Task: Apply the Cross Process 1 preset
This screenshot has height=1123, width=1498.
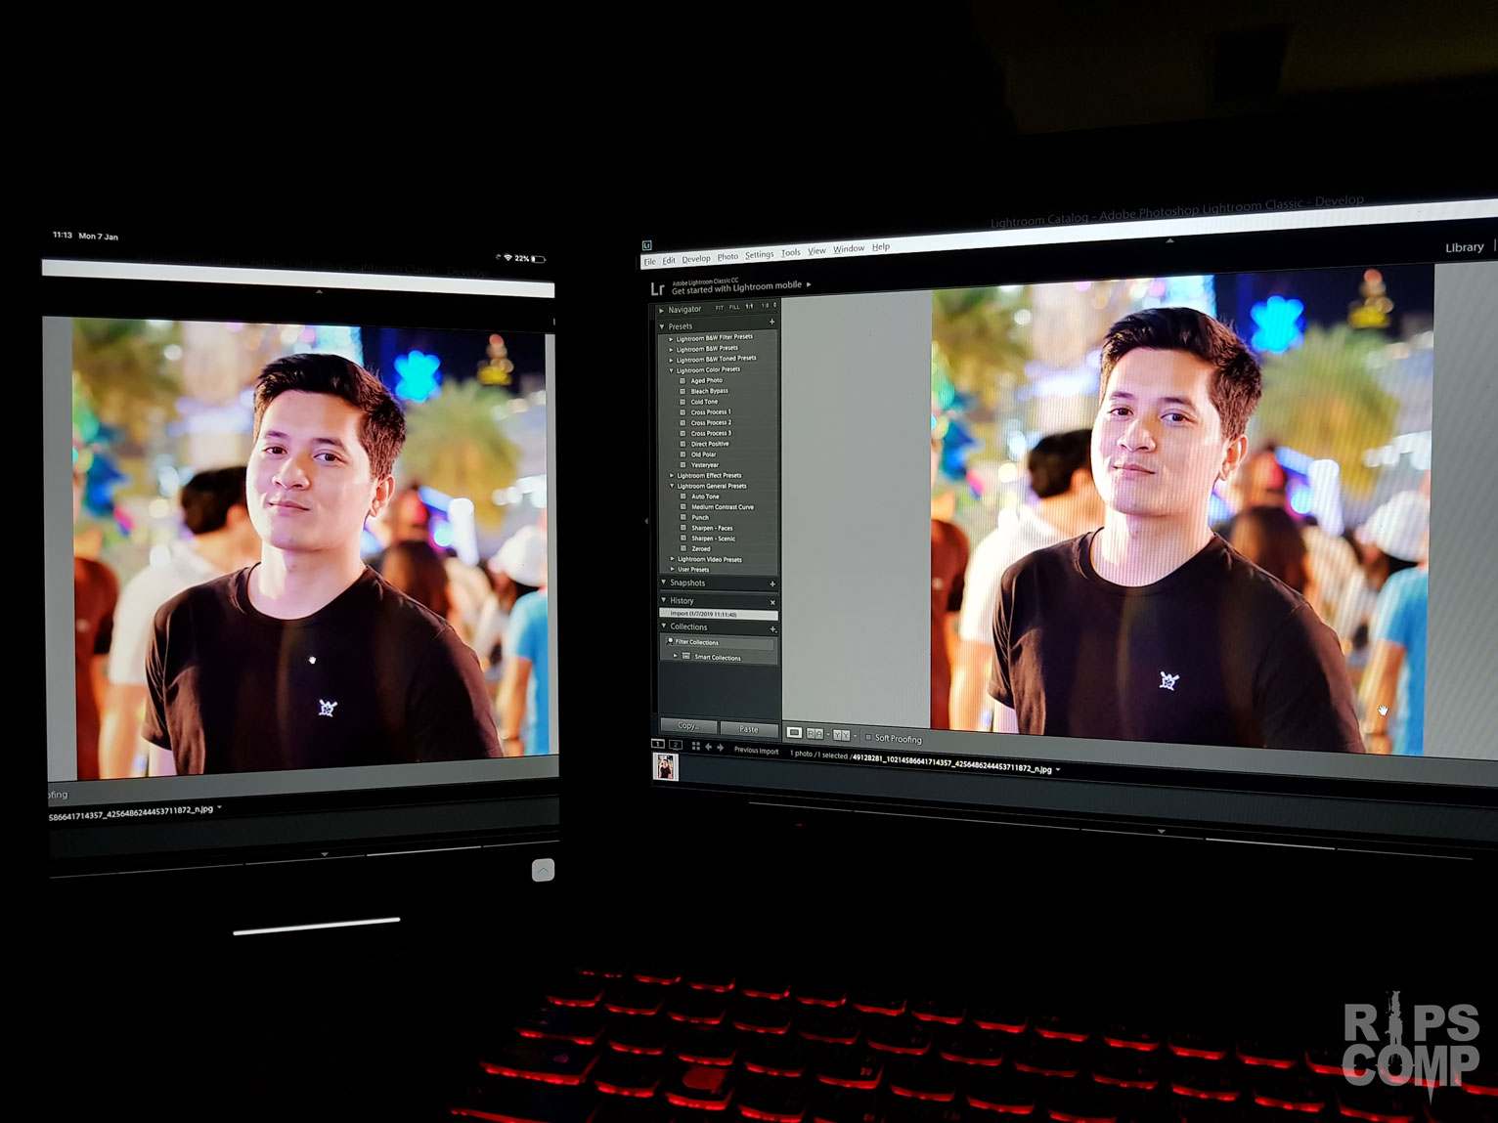Action: (x=711, y=412)
